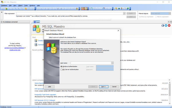The height and width of the screenshot is (108, 172).
Task: Click 'connect to an existing database' link
Action: (14, 48)
